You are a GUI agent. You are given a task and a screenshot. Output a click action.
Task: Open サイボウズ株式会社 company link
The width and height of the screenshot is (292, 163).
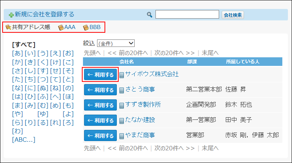(x=152, y=74)
